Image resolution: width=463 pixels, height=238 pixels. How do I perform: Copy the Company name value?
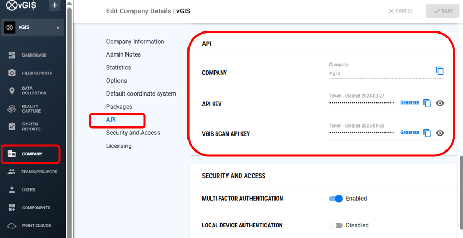[440, 71]
